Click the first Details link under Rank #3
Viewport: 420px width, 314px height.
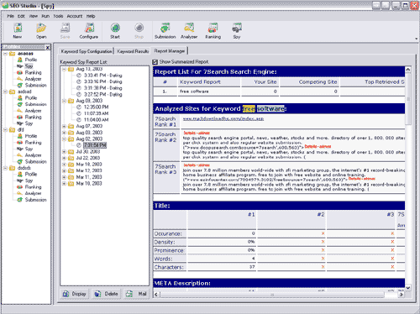[x=197, y=165]
